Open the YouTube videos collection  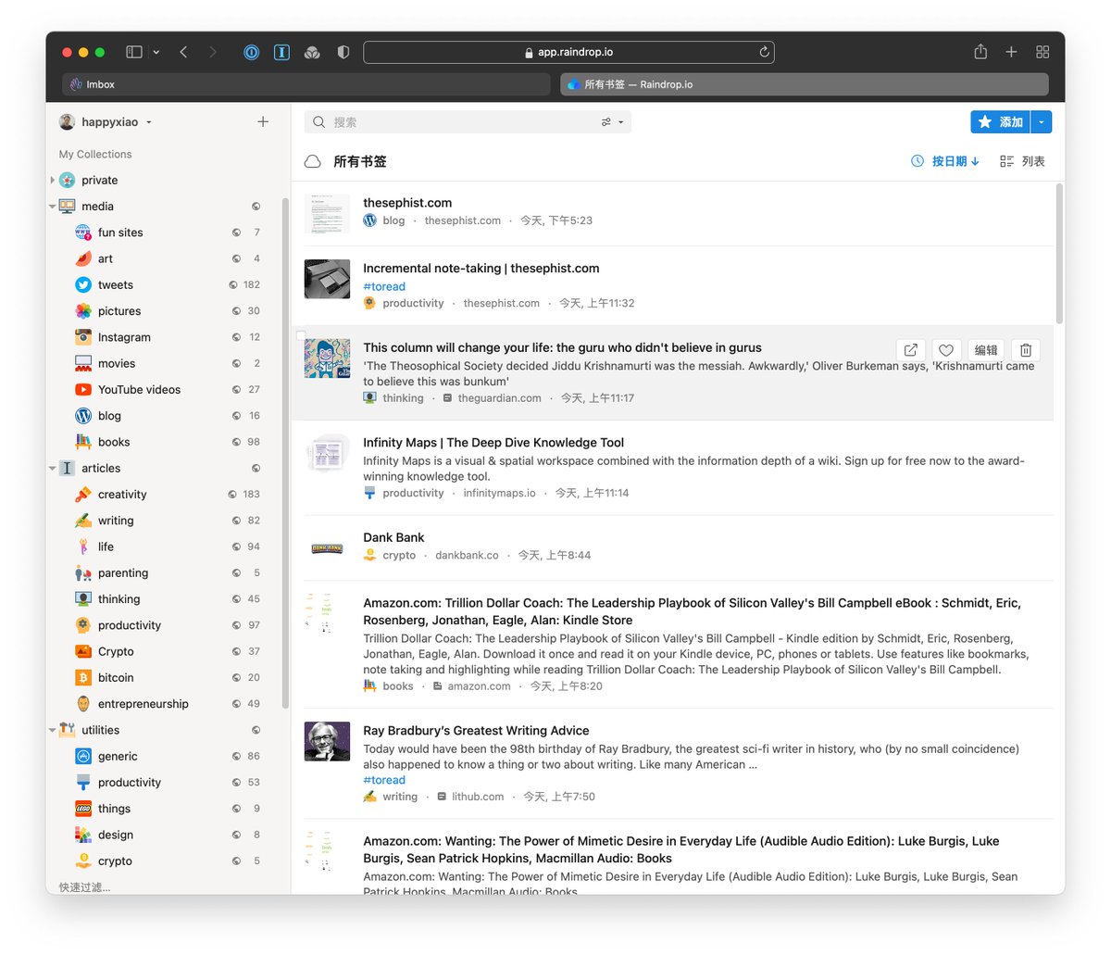pos(169,389)
